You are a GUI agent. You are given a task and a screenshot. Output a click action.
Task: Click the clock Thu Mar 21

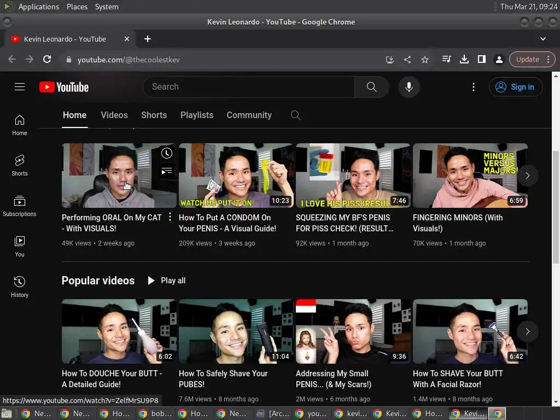click(529, 7)
